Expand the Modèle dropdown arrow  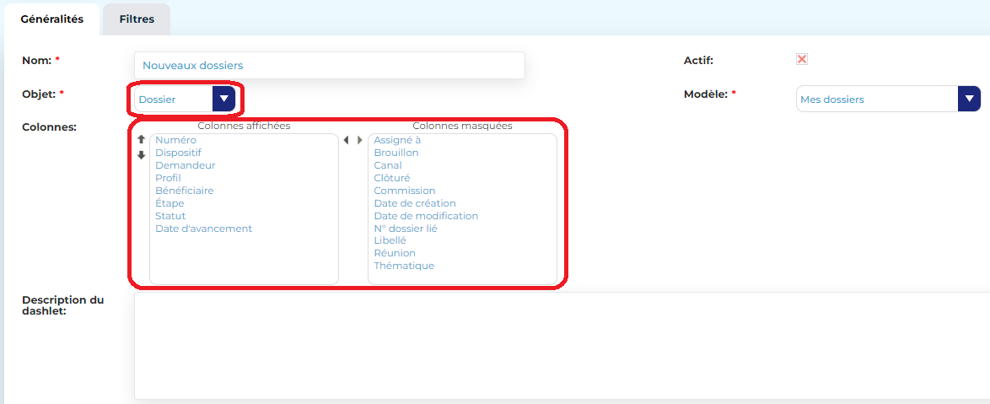click(x=969, y=99)
